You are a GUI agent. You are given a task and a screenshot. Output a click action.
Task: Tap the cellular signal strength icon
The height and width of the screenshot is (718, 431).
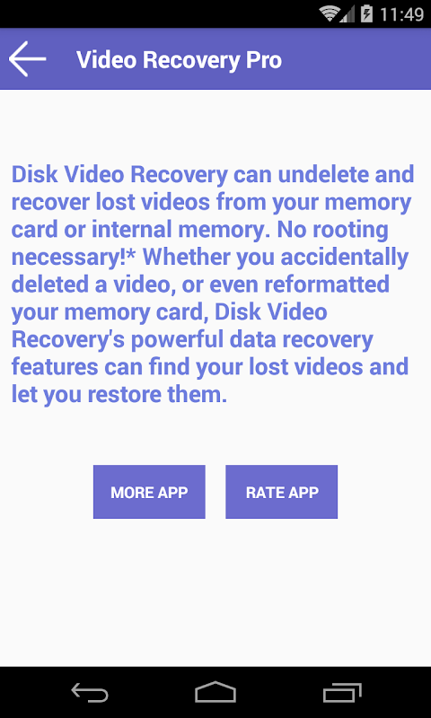point(348,13)
